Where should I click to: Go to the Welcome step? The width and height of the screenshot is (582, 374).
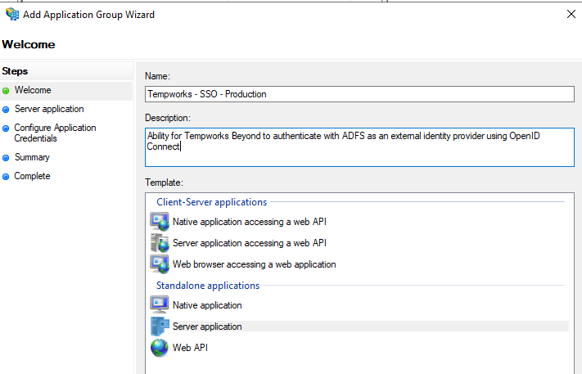33,90
